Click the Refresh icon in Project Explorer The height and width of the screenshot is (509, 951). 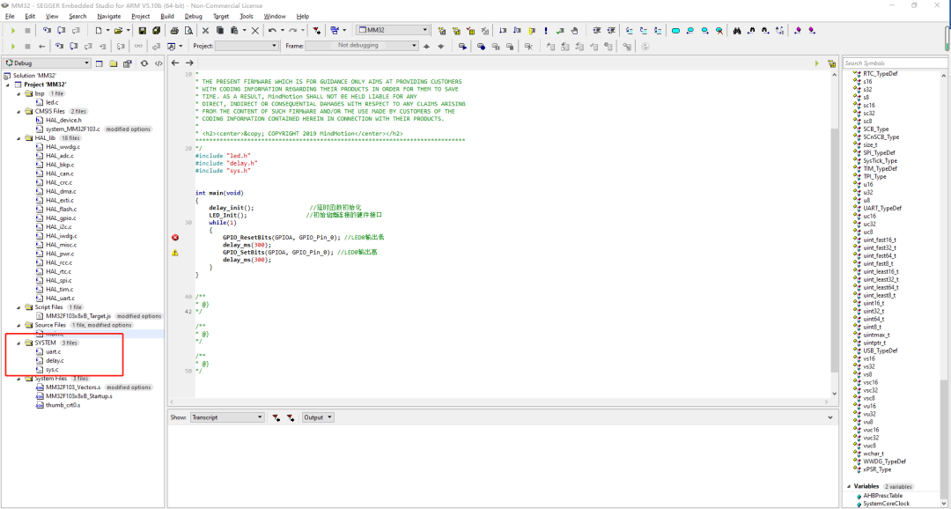[x=144, y=63]
